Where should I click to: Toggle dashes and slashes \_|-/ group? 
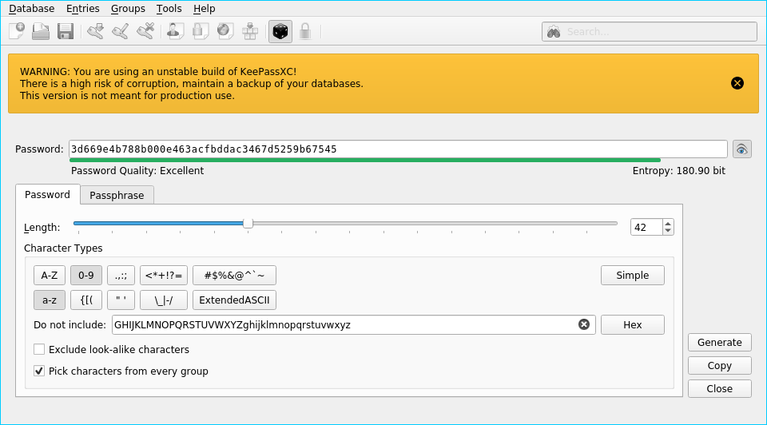click(163, 300)
